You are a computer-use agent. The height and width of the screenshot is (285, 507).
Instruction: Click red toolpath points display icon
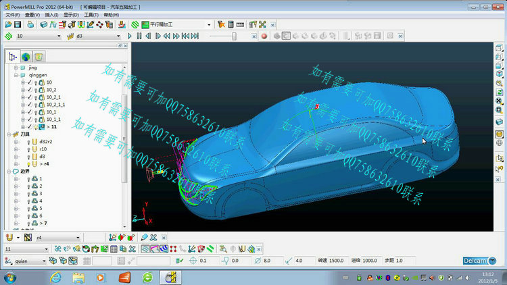tap(173, 249)
